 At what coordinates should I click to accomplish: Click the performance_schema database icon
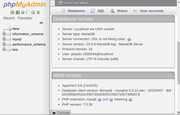tap(9, 44)
